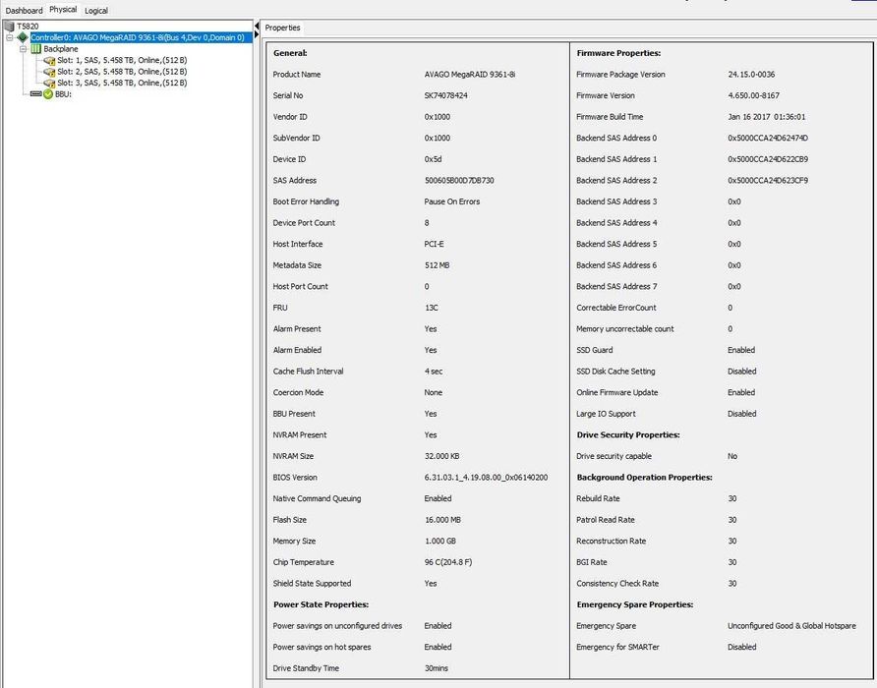The width and height of the screenshot is (877, 688).
Task: Click the T5820 server icon
Action: [9, 27]
